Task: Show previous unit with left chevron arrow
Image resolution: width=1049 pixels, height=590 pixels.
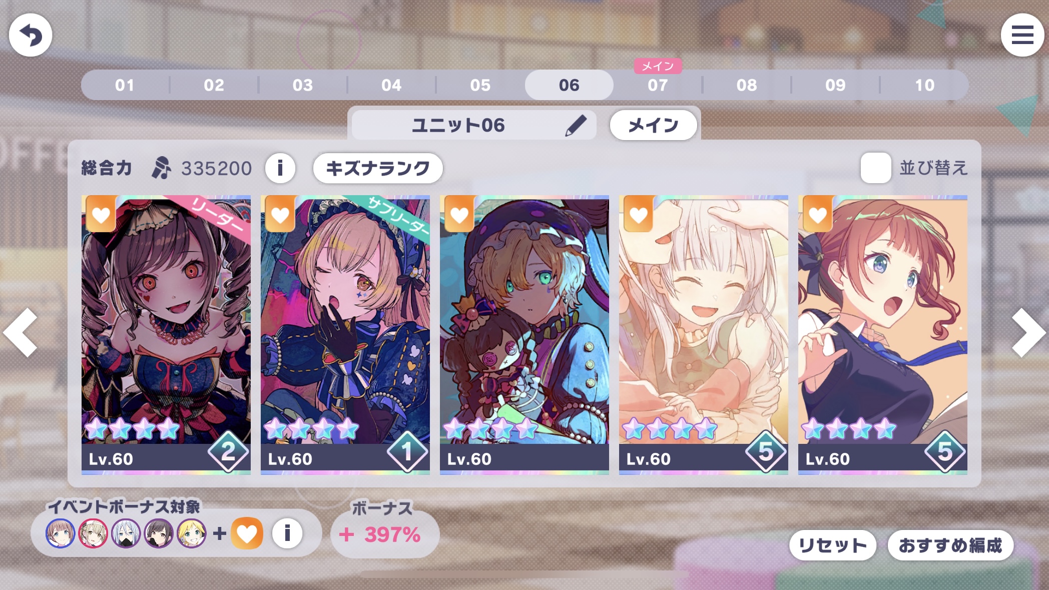Action: [21, 333]
